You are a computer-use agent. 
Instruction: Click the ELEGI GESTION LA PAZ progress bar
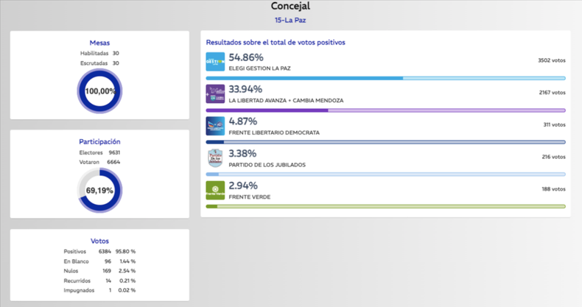point(385,78)
